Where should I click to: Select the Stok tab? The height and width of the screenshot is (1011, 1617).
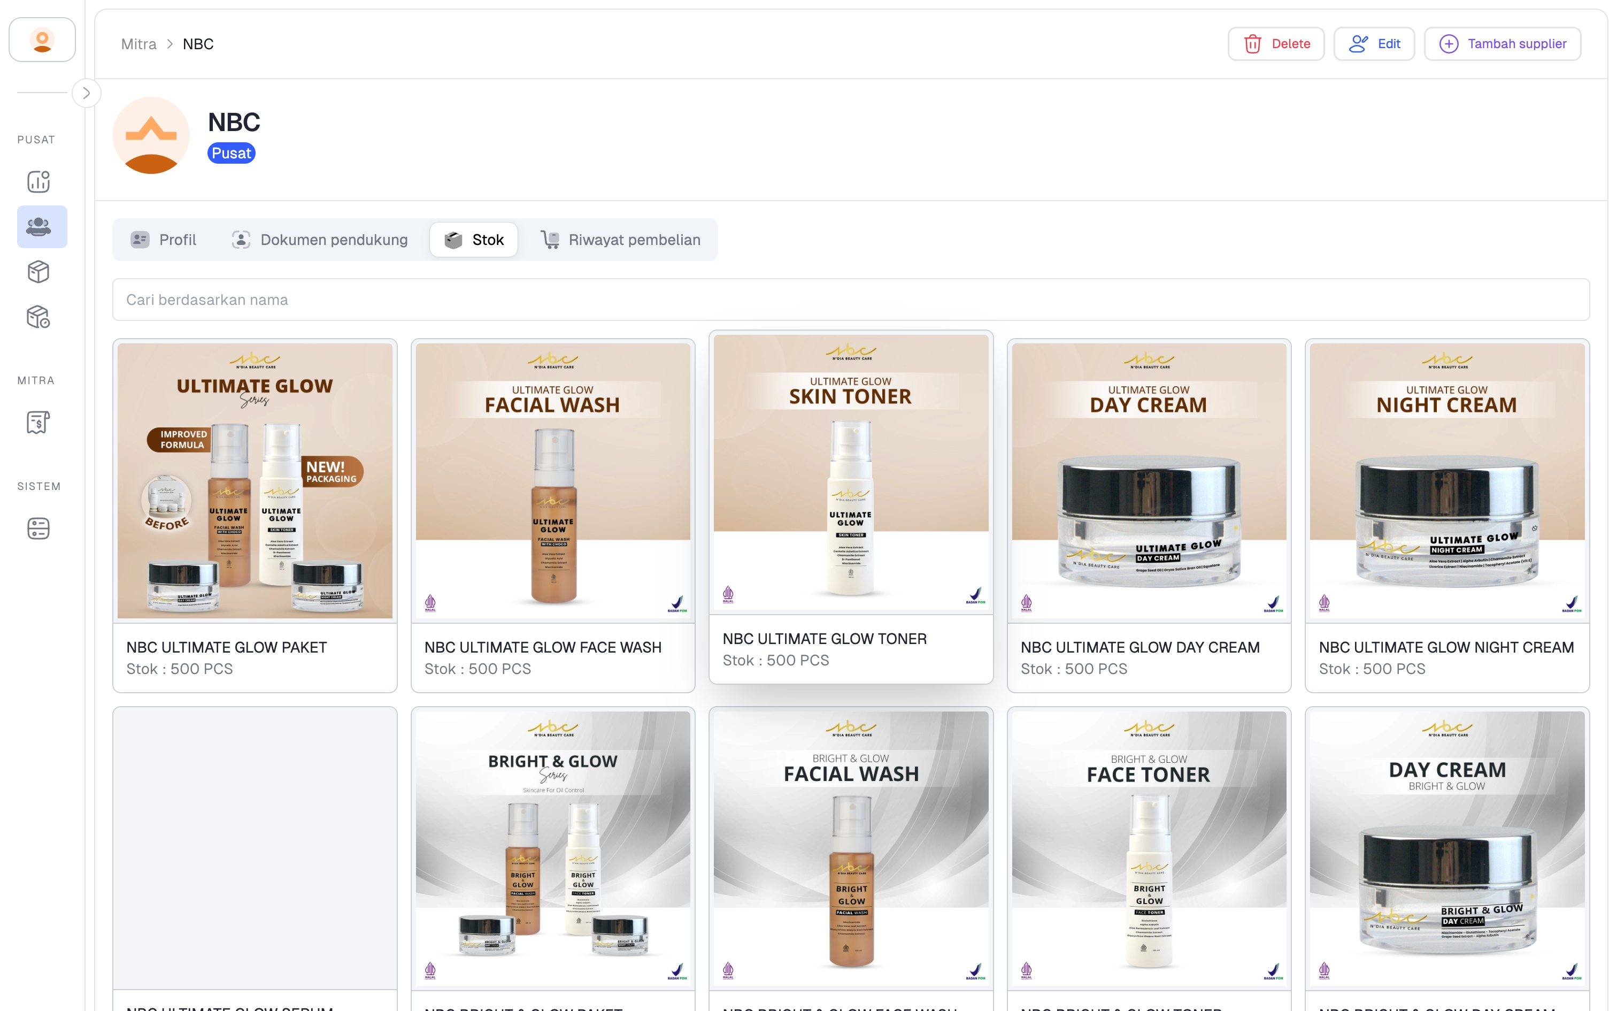(x=474, y=240)
